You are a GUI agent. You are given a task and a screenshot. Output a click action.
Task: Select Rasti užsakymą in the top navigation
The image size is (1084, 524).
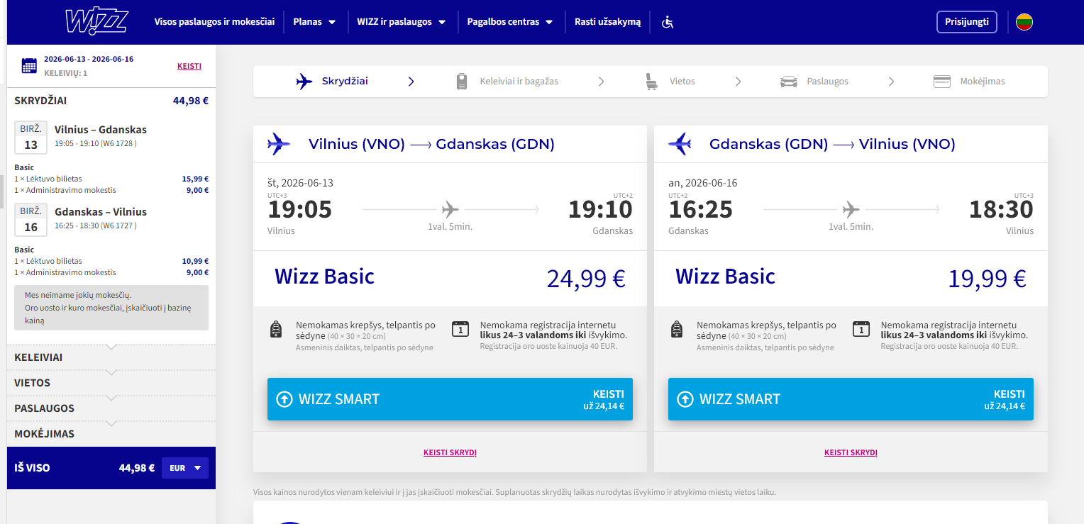point(607,22)
